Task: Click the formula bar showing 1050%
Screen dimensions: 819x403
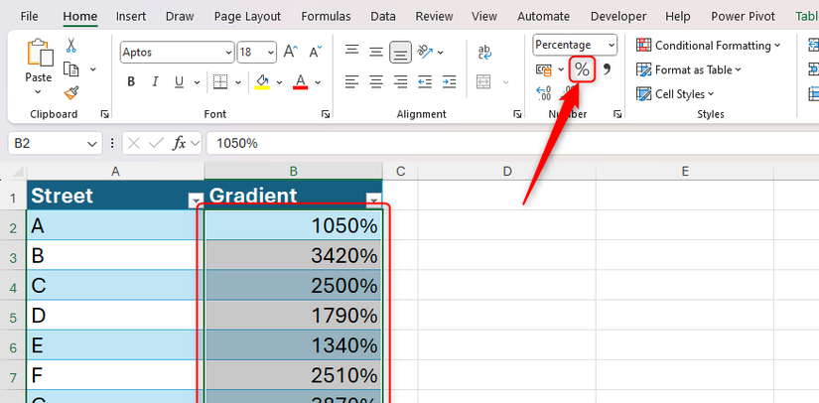Action: [x=512, y=143]
